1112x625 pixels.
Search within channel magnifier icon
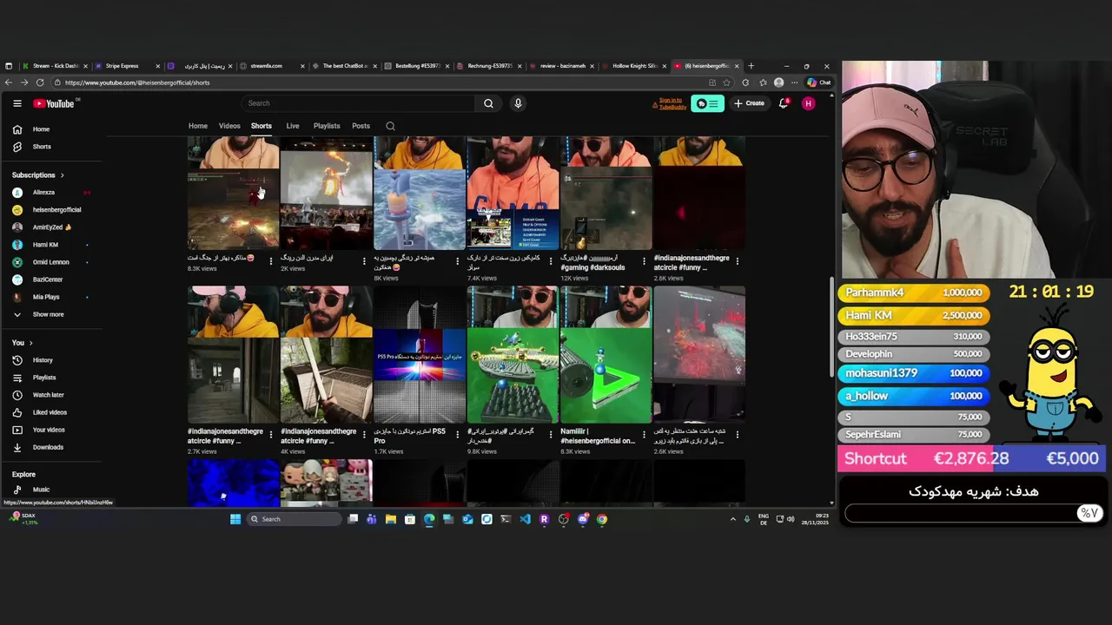390,126
